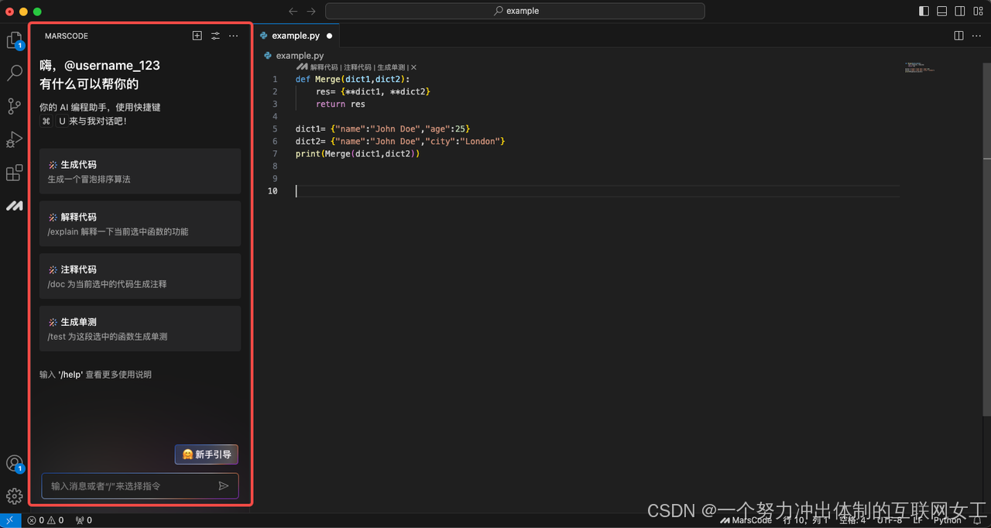Choose the 生成代码 suggestion card

coord(140,171)
